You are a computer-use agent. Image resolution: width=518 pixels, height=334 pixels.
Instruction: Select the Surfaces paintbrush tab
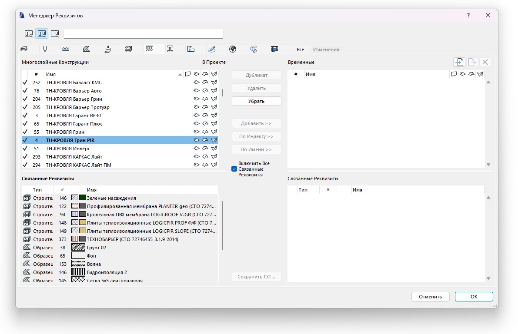click(x=107, y=49)
